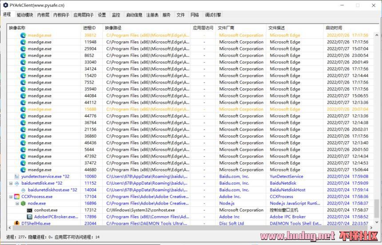Screen dimensions: 382x245
Task: Click the Edge icon for process 34124
Action: pos(23,69)
